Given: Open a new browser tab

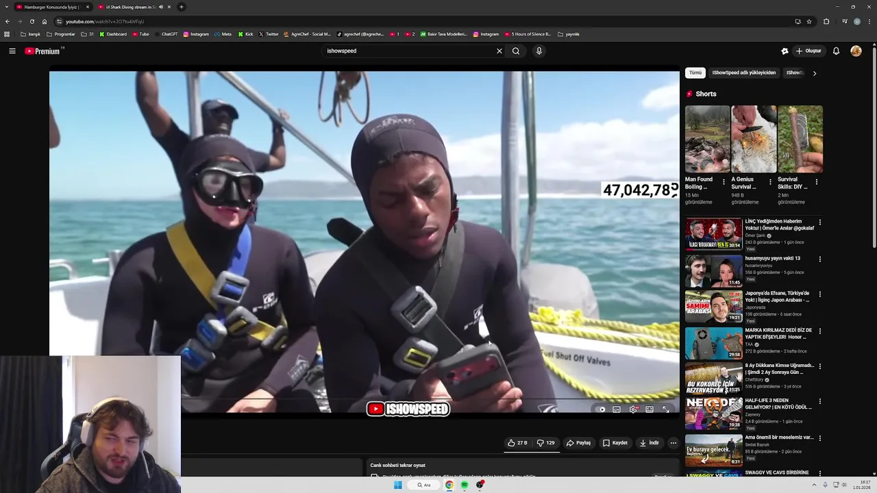Looking at the screenshot, I should point(182,7).
